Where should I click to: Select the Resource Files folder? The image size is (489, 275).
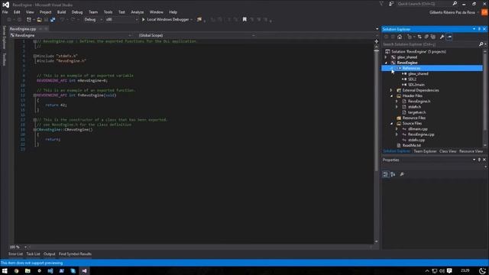[x=414, y=118]
